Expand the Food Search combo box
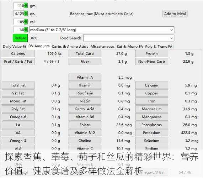Image resolution: width=203 pixels, height=178 pixels. 172,38
